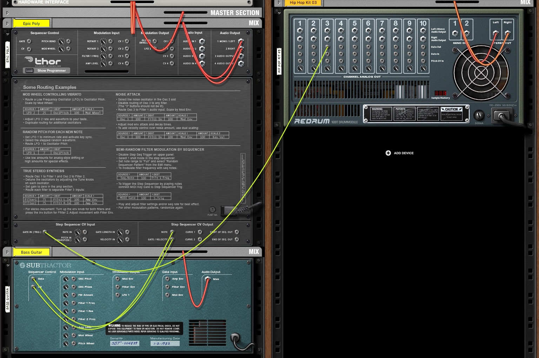Click the Redrum Sample Memory display
The image size is (539, 358).
(440, 93)
